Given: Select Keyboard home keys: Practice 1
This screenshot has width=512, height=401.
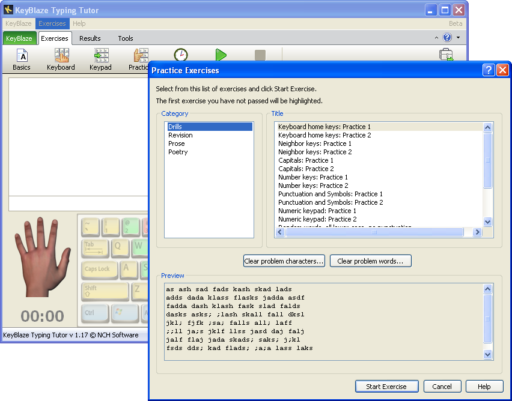Looking at the screenshot, I should coord(379,127).
